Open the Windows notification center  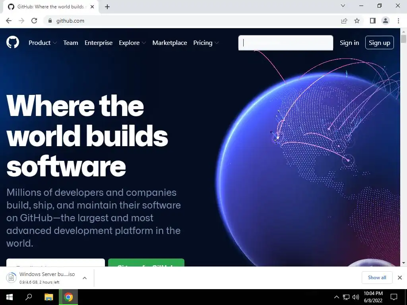click(x=394, y=297)
